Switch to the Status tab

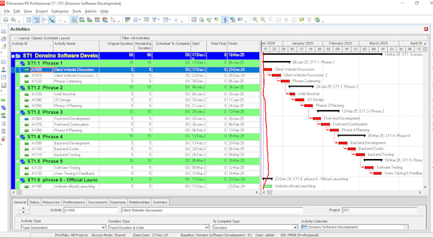pyautogui.click(x=34, y=202)
